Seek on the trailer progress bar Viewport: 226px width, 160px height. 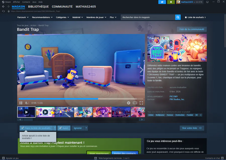pyautogui.click(x=81, y=99)
